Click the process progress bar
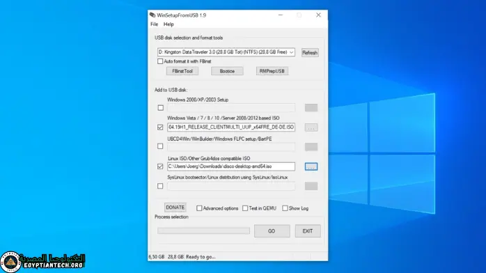This screenshot has height=273, width=486. coord(203,231)
